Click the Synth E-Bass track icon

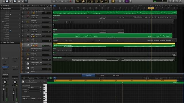click(x=28, y=17)
